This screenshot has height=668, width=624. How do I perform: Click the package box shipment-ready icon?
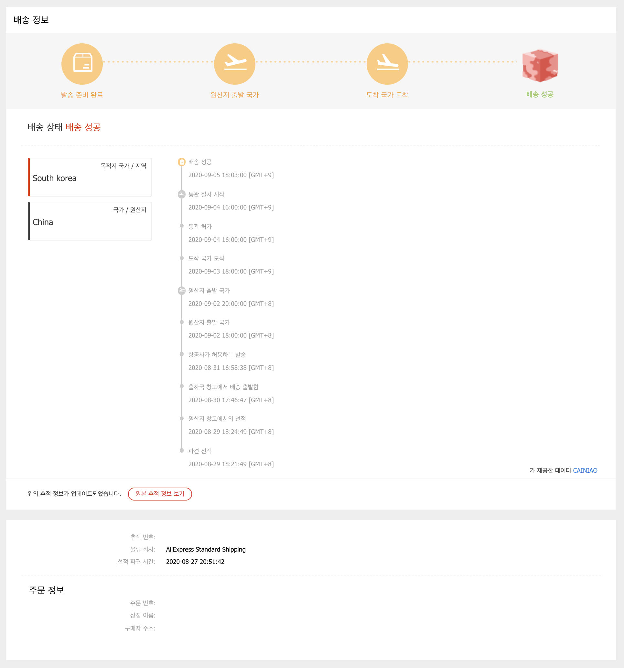pos(82,64)
